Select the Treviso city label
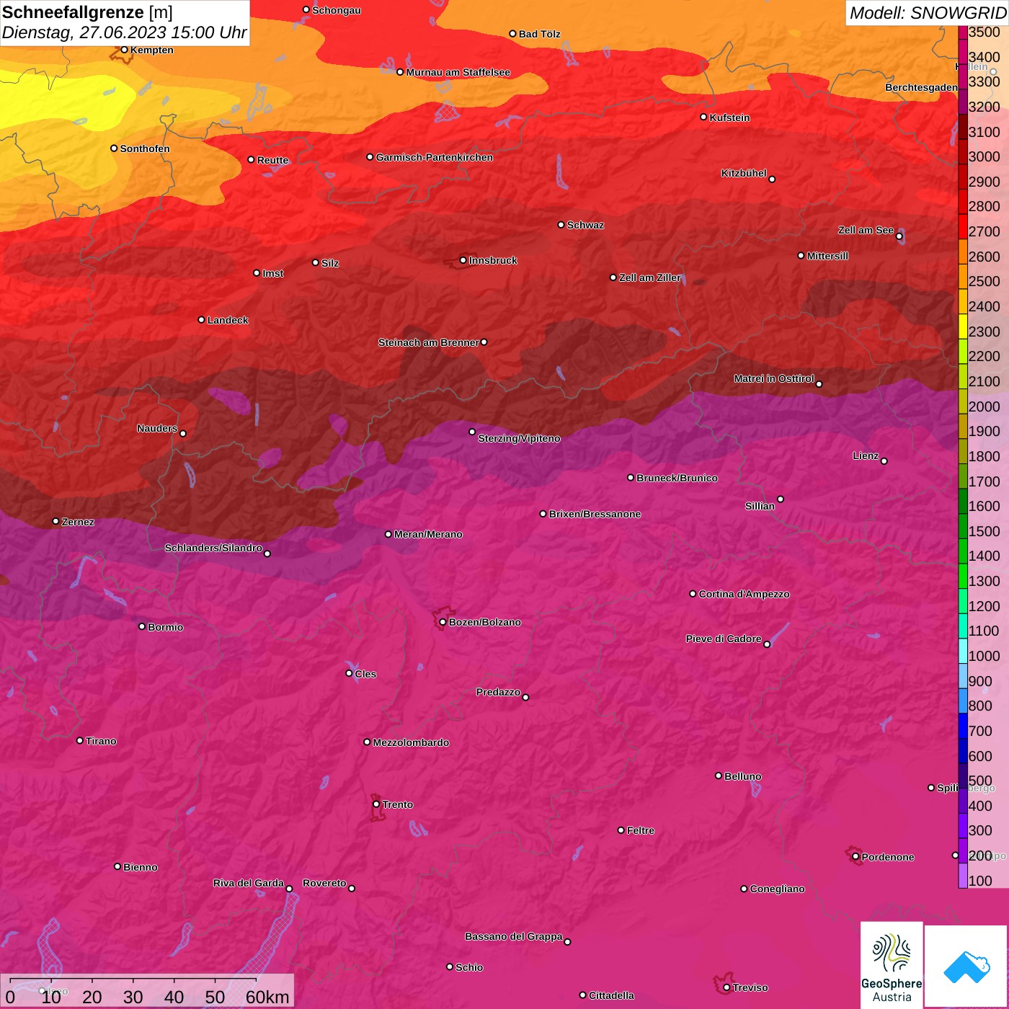The width and height of the screenshot is (1009, 1009). click(750, 987)
